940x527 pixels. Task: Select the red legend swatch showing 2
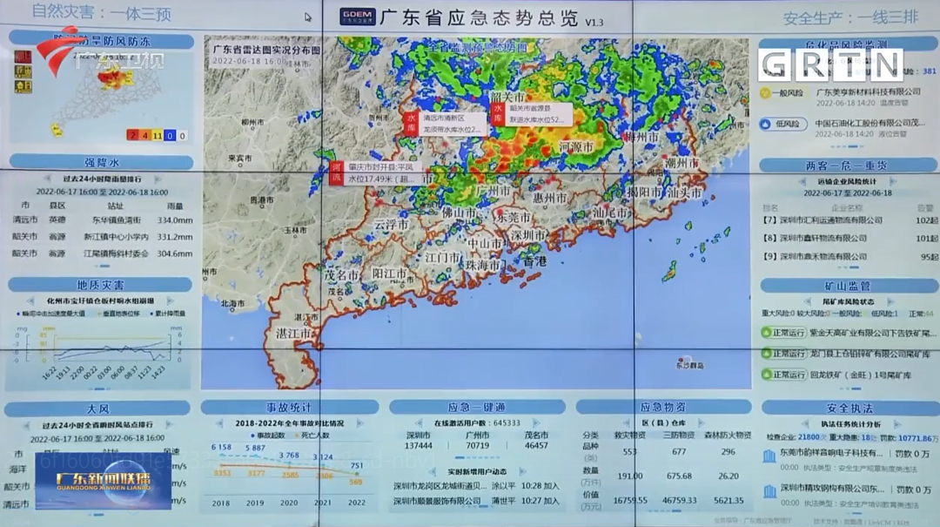coord(132,136)
